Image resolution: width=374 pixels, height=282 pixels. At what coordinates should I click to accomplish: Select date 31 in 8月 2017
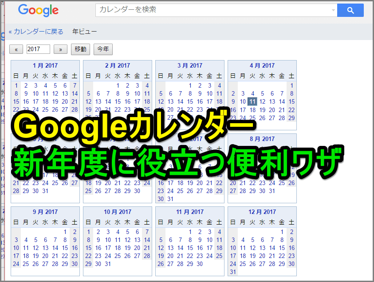click(x=272, y=191)
